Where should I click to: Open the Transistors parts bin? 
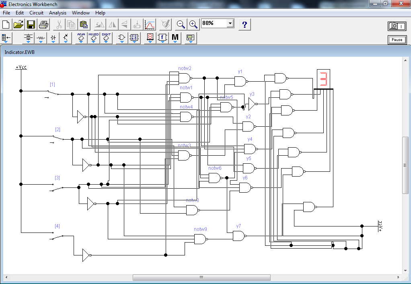click(x=66, y=38)
